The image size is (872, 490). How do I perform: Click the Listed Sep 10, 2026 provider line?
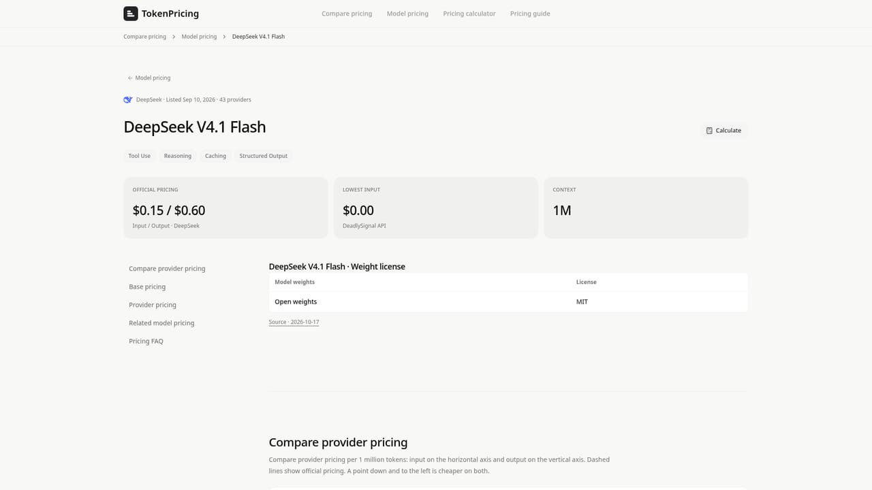point(193,100)
